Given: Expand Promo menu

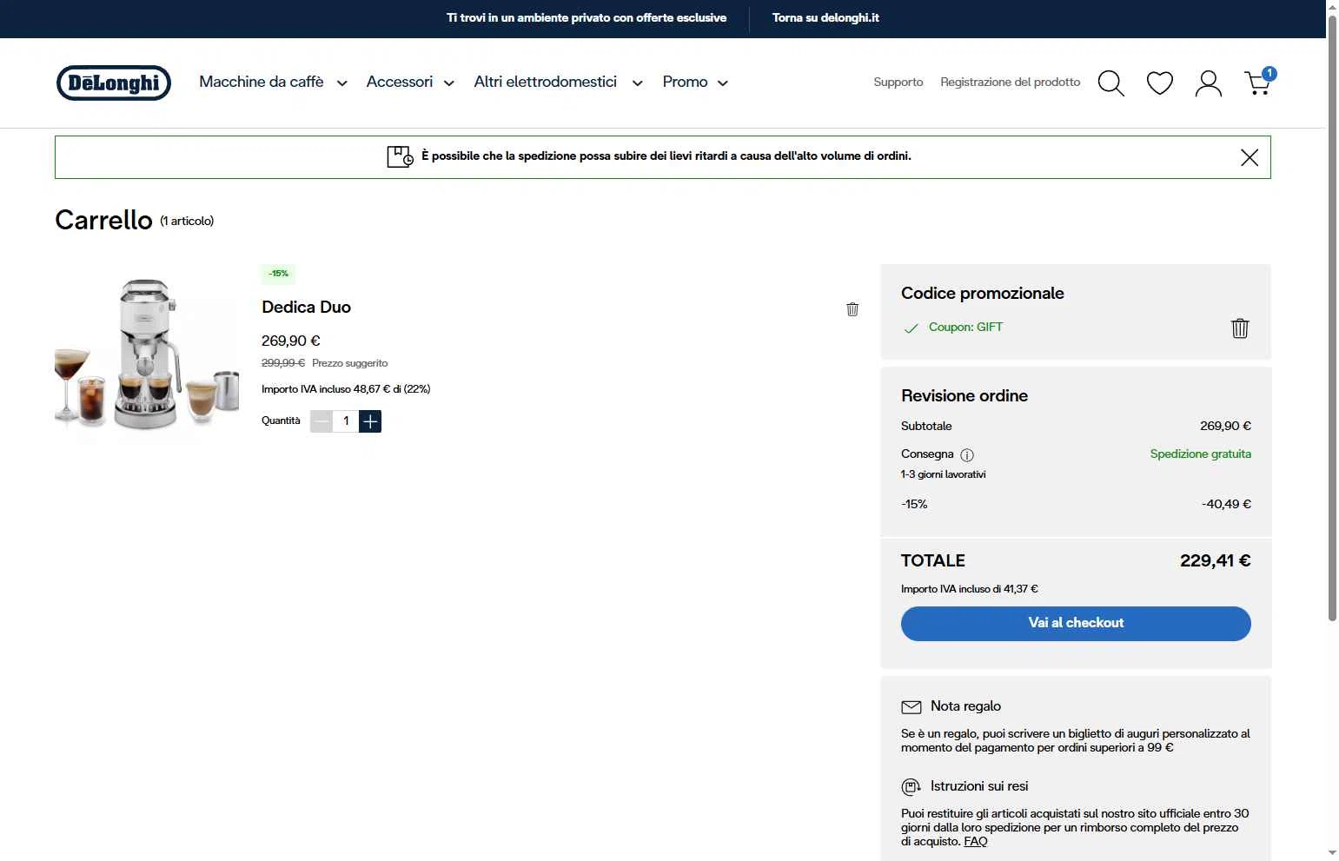Looking at the screenshot, I should (695, 82).
